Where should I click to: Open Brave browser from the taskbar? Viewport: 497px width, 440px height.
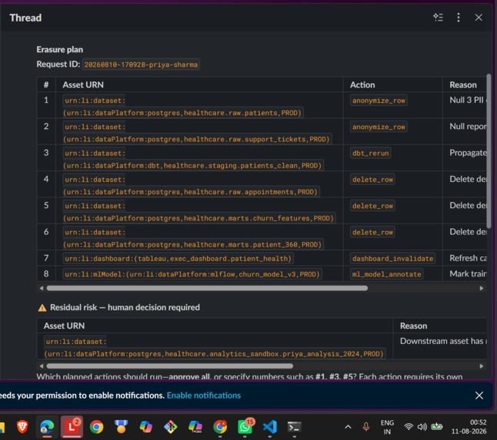(x=22, y=427)
